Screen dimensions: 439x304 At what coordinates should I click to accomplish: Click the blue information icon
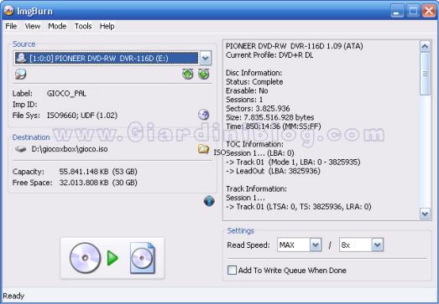tap(209, 201)
